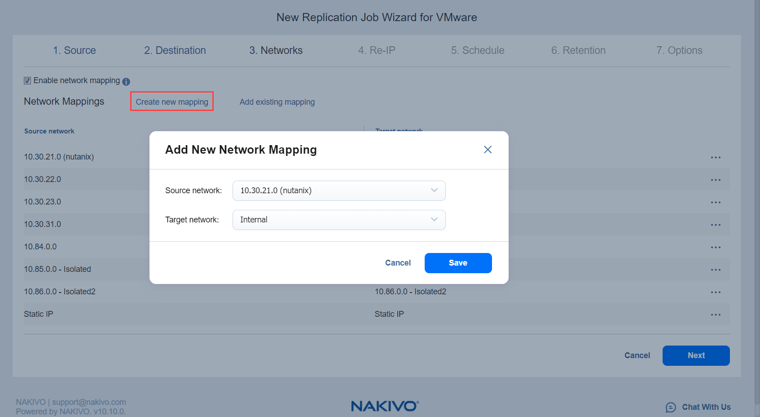The height and width of the screenshot is (417, 760).
Task: Click Create new mapping link
Action: coord(172,102)
